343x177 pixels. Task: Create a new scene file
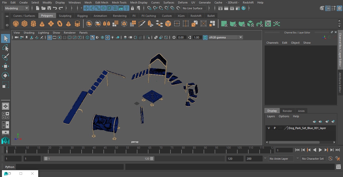click(x=37, y=8)
